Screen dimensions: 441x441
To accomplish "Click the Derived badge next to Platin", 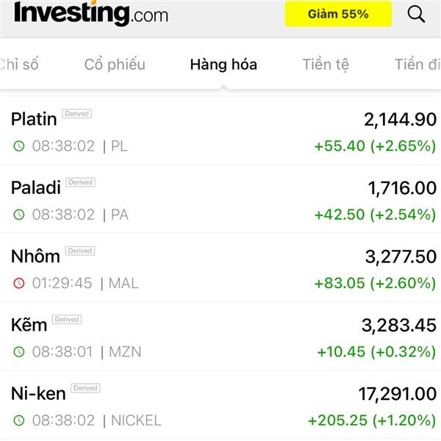I will tap(76, 114).
